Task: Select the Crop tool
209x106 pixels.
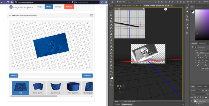Action: [111, 22]
